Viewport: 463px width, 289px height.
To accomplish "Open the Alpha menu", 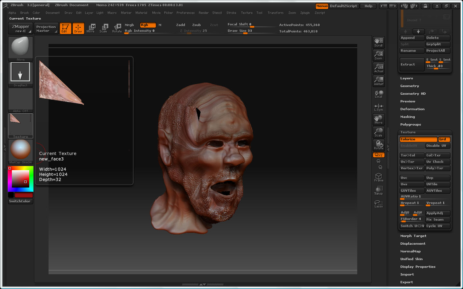I will (x=12, y=13).
